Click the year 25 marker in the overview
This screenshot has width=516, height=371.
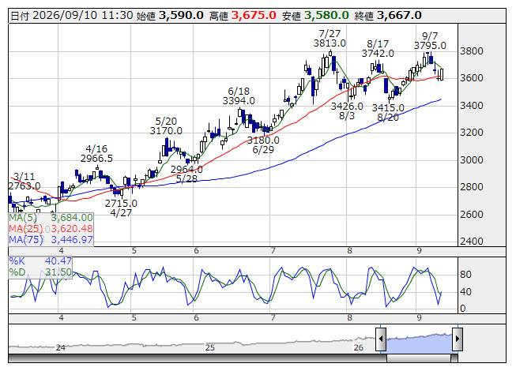click(210, 347)
